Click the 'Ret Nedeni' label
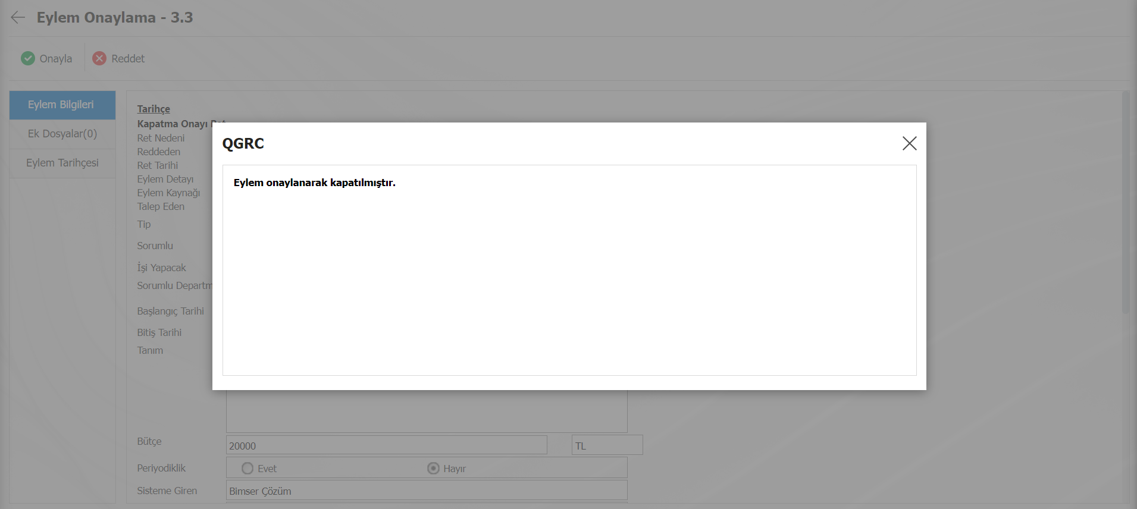Screen dimensions: 1137x509 point(161,138)
